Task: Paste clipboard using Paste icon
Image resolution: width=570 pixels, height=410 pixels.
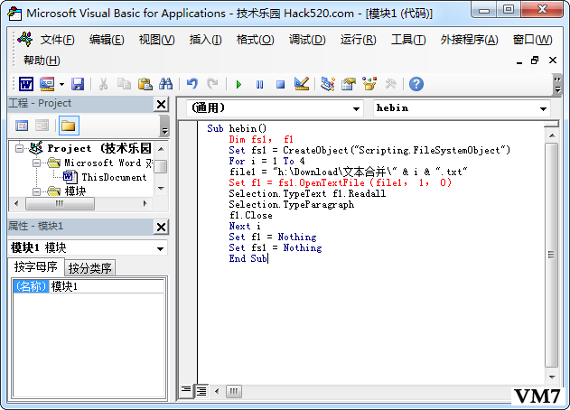Action: (x=145, y=84)
